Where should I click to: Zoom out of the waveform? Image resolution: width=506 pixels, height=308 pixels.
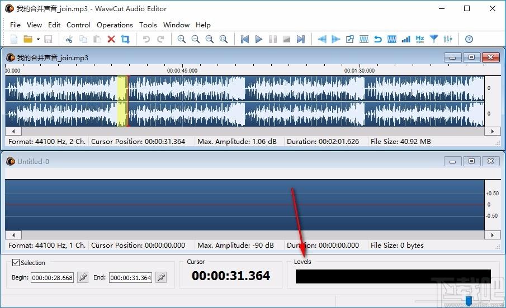(x=195, y=39)
